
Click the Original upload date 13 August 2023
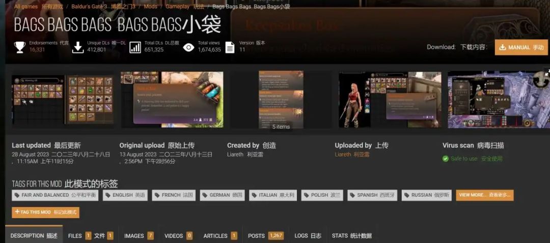click(138, 155)
